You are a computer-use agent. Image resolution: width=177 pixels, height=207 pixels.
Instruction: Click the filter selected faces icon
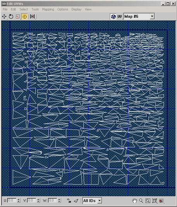tap(76, 201)
